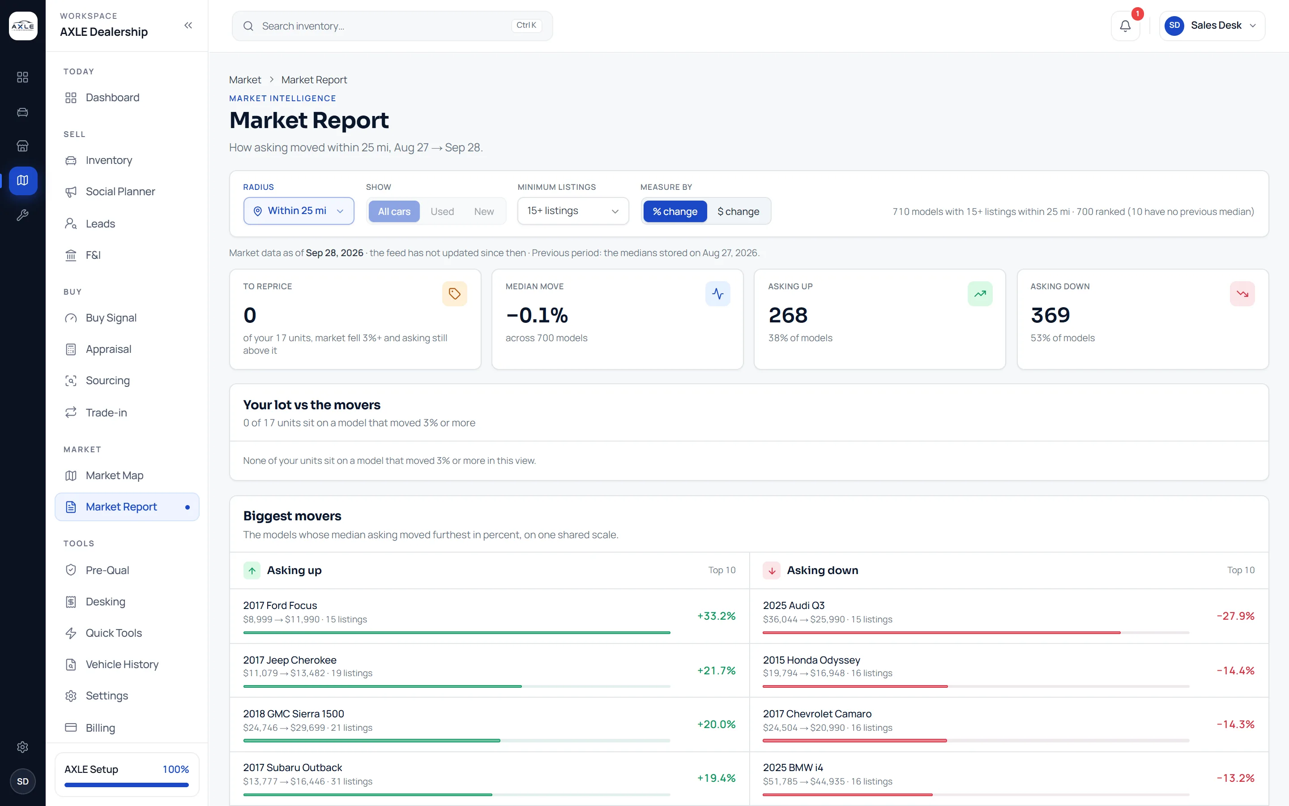Click the Asking Down trend icon
This screenshot has width=1289, height=806.
click(1242, 294)
